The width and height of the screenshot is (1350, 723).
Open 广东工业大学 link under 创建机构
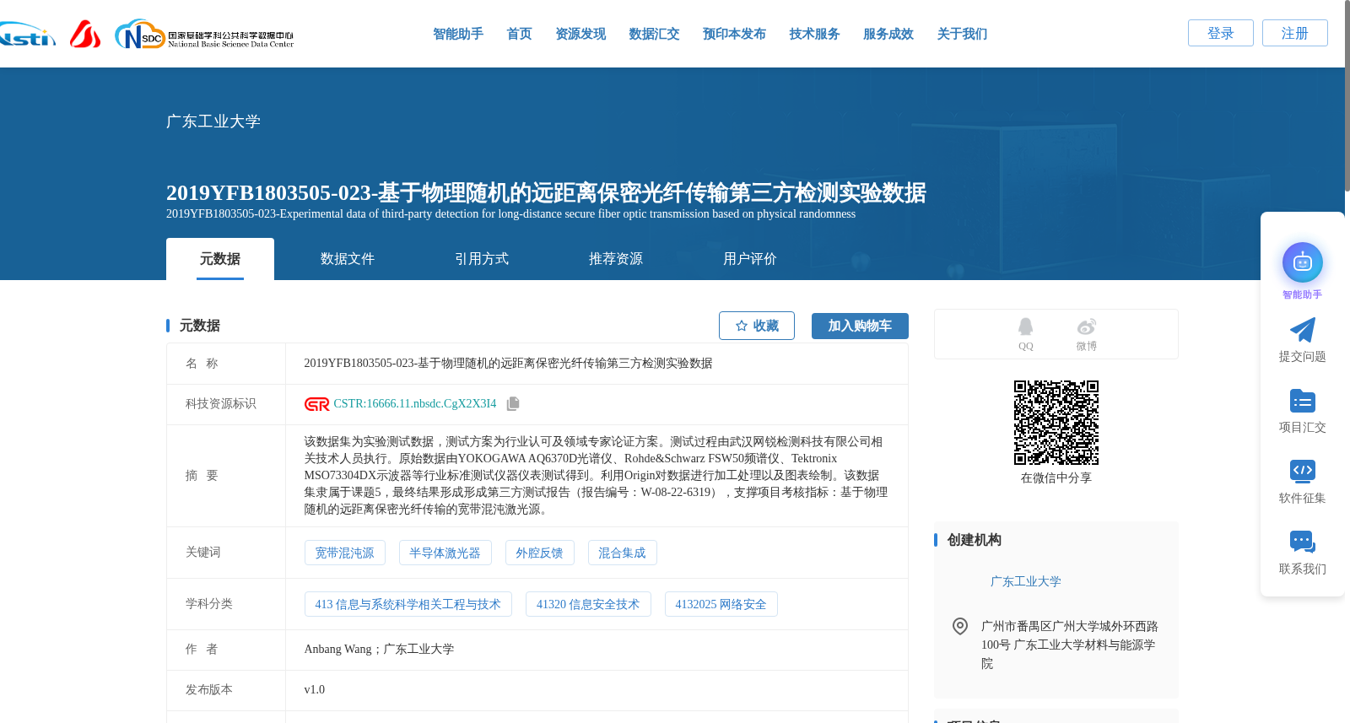[x=1025, y=581]
